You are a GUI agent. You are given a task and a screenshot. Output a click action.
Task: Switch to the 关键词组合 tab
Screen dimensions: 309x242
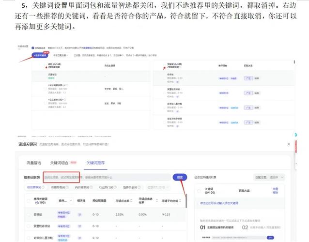59,163
